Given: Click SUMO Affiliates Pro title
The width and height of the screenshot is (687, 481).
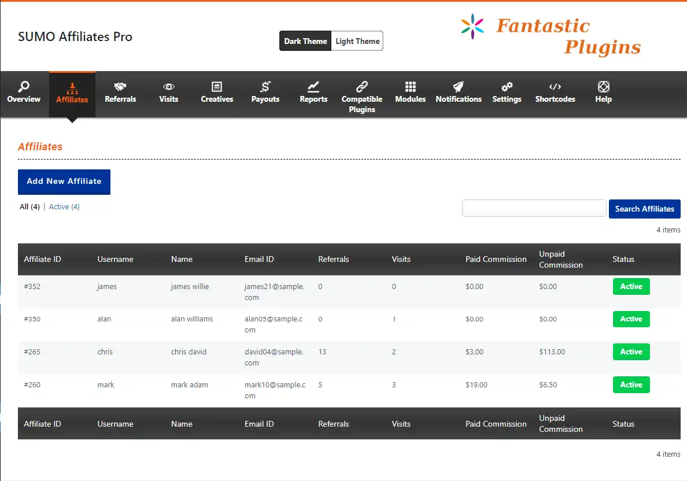Looking at the screenshot, I should 75,36.
